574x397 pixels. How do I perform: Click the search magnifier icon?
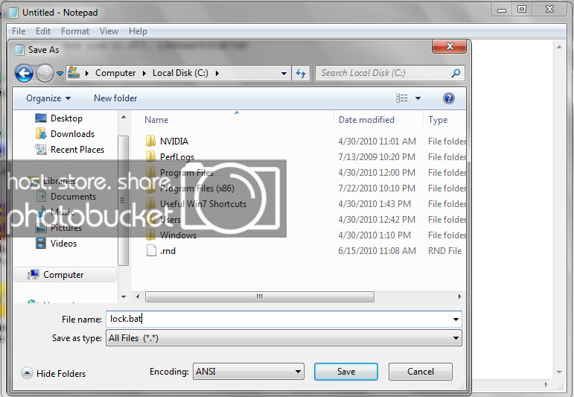(x=456, y=73)
